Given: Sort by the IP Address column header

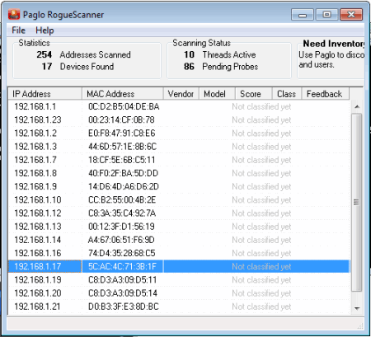Looking at the screenshot, I should click(x=45, y=94).
